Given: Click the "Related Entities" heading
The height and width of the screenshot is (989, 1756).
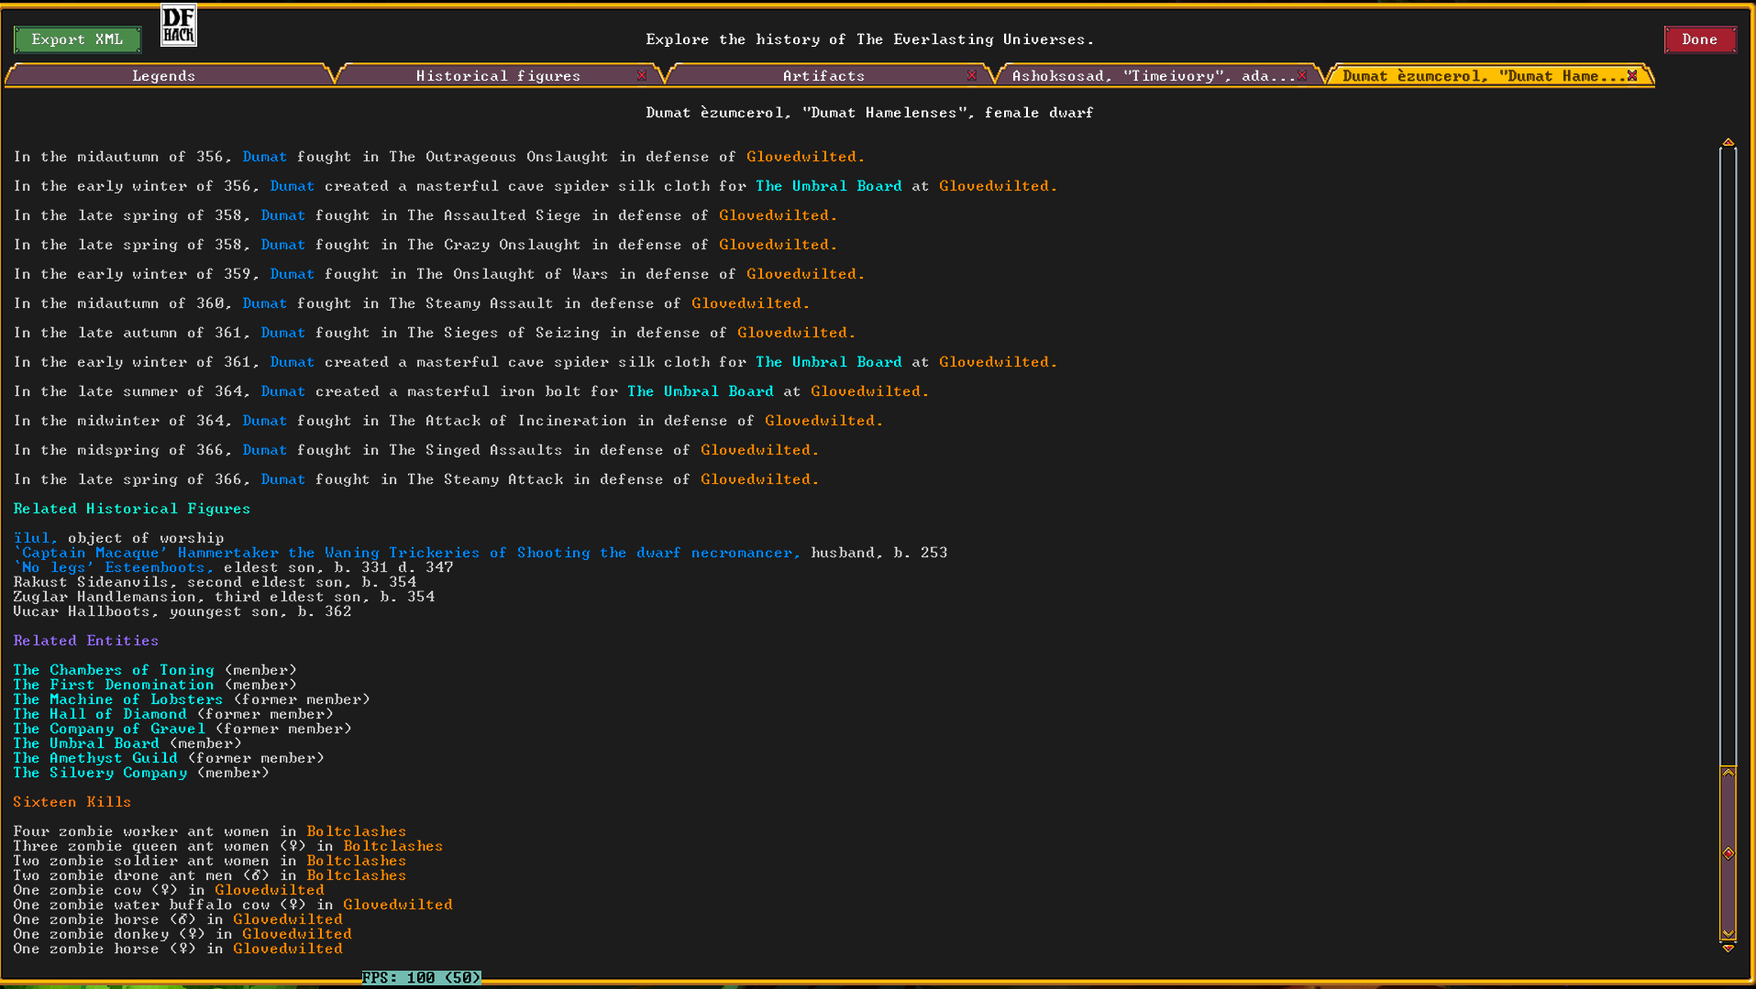Looking at the screenshot, I should [86, 641].
